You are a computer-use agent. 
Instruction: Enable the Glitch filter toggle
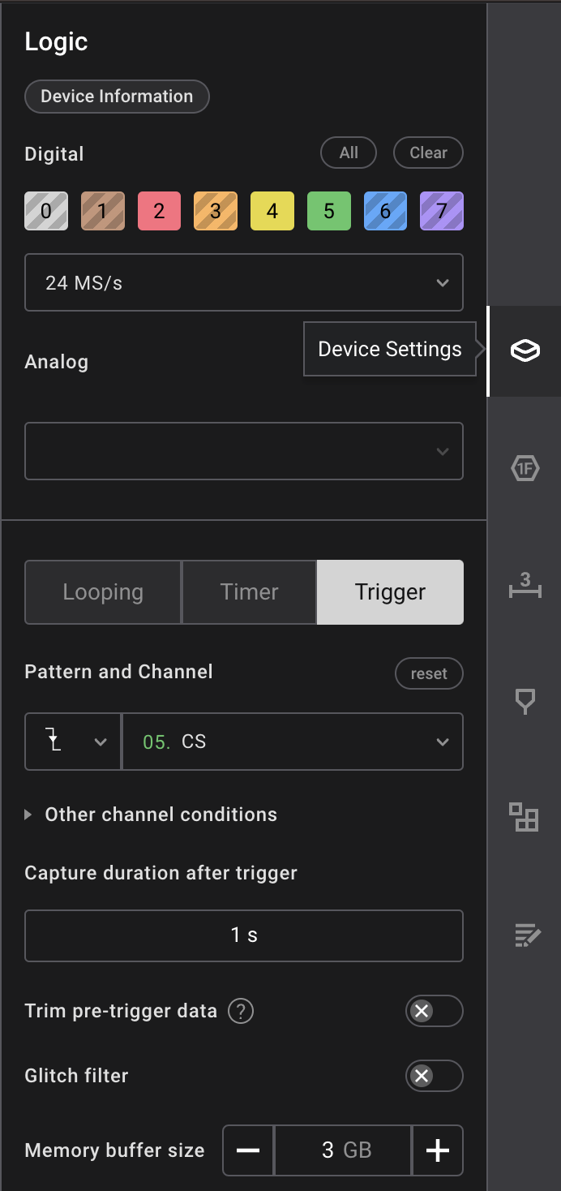pyautogui.click(x=435, y=1076)
